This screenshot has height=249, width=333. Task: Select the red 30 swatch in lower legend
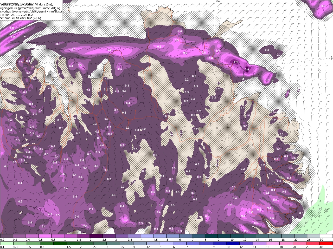click(x=326, y=243)
